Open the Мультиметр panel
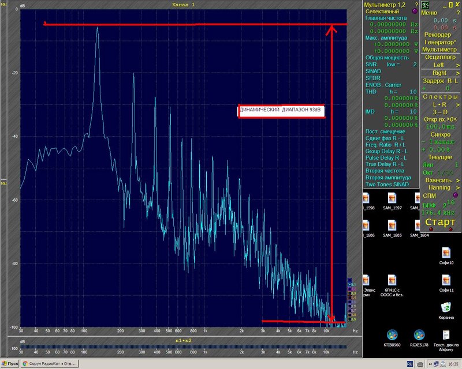This screenshot has height=369, width=462. point(439,50)
